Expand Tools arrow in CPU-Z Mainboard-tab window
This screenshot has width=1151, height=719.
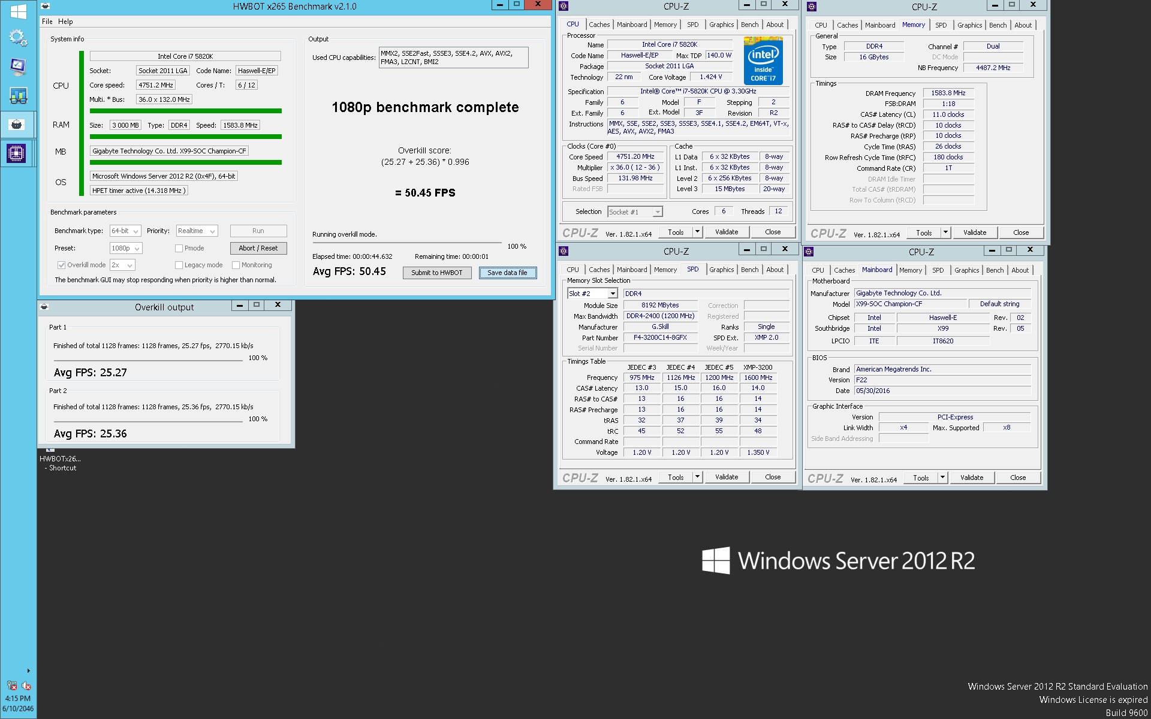pyautogui.click(x=942, y=478)
